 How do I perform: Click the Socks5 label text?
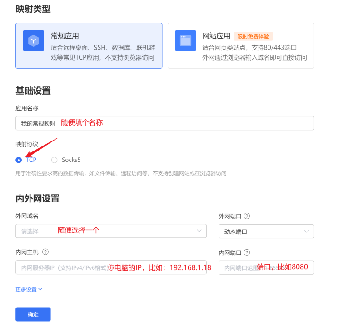(x=71, y=160)
